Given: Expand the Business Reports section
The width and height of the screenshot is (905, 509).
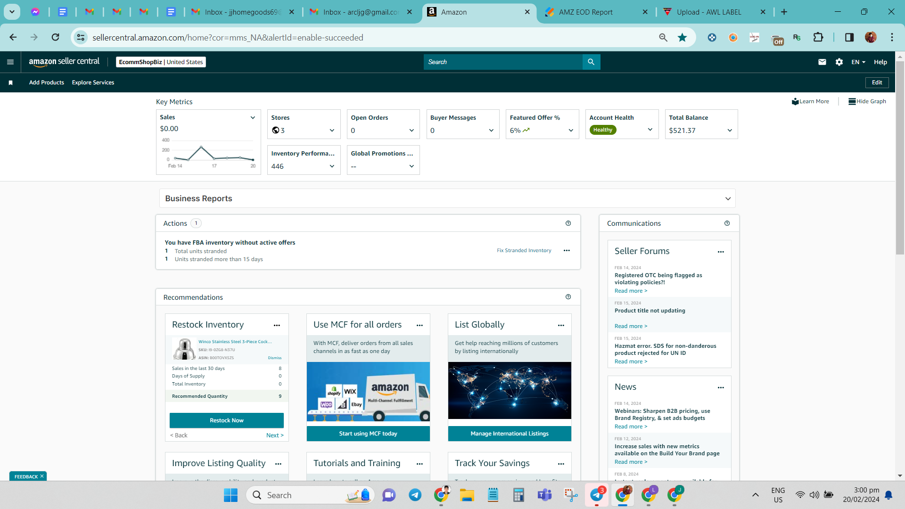Looking at the screenshot, I should (x=728, y=198).
